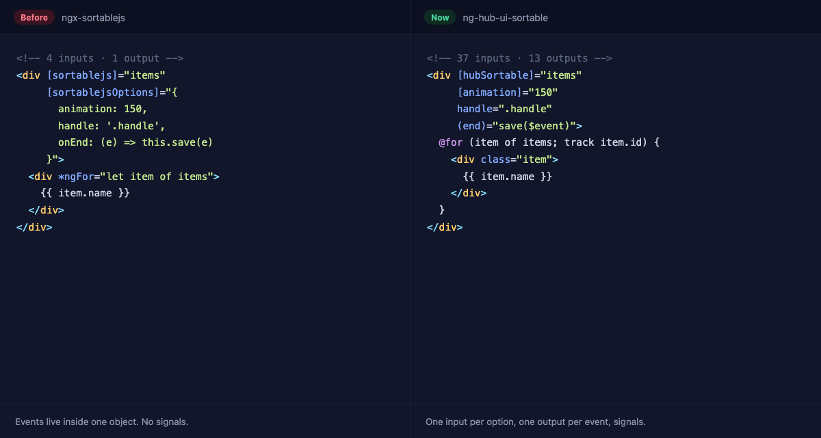Click the red "Before" badge

pos(34,17)
